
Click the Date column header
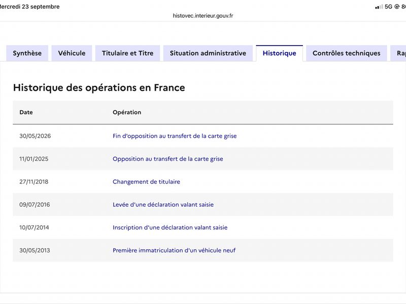coord(26,112)
